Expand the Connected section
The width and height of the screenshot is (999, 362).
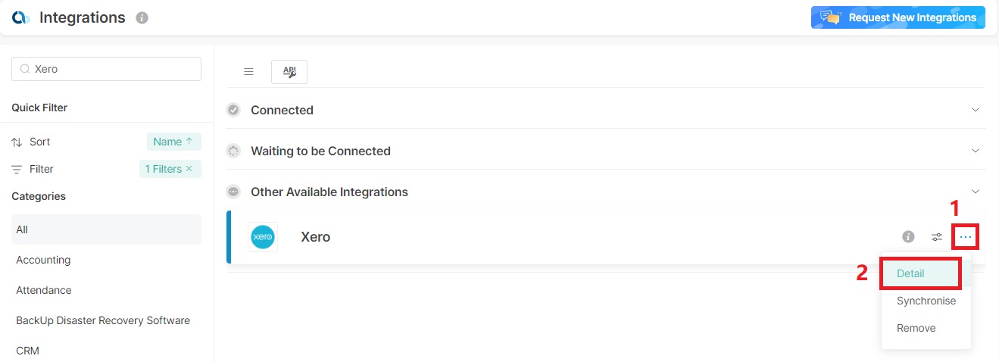pyautogui.click(x=976, y=110)
